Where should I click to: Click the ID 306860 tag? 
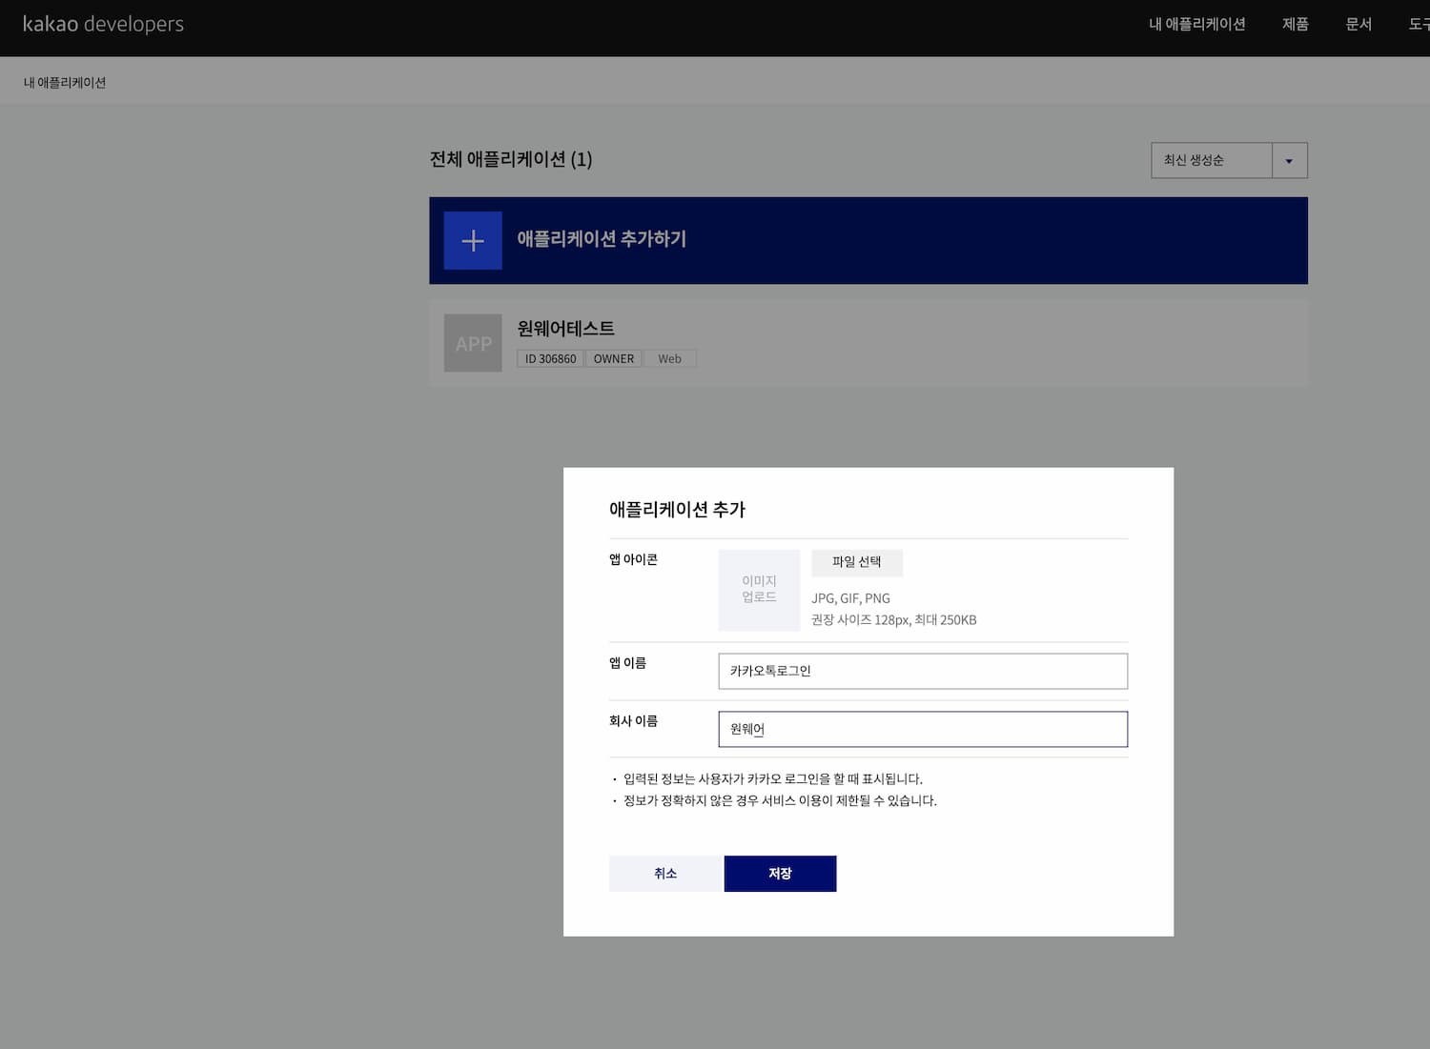tap(550, 359)
